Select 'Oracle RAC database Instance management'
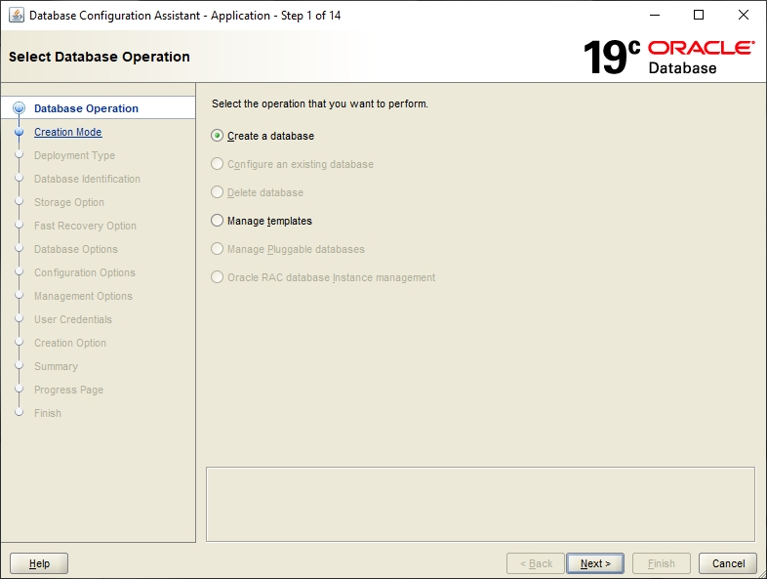The width and height of the screenshot is (767, 579). click(x=218, y=277)
